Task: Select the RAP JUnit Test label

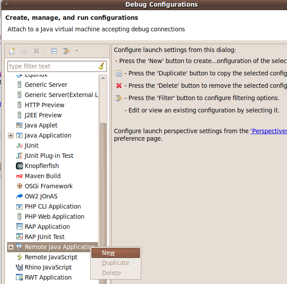Action: pyautogui.click(x=45, y=237)
